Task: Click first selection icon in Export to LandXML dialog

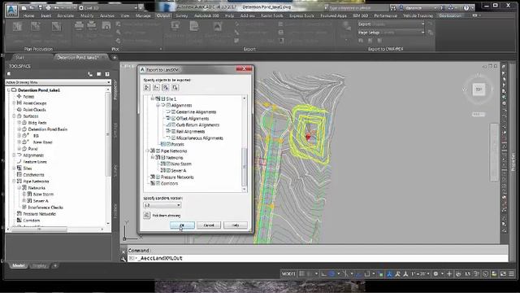Action: tap(147, 87)
